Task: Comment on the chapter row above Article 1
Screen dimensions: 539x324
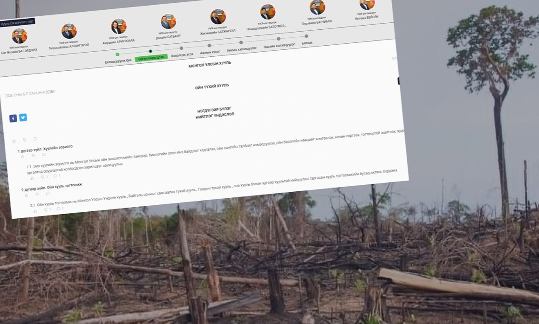Action: point(35,139)
